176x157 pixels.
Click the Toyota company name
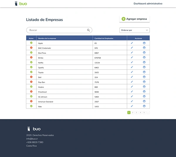coord(41,73)
